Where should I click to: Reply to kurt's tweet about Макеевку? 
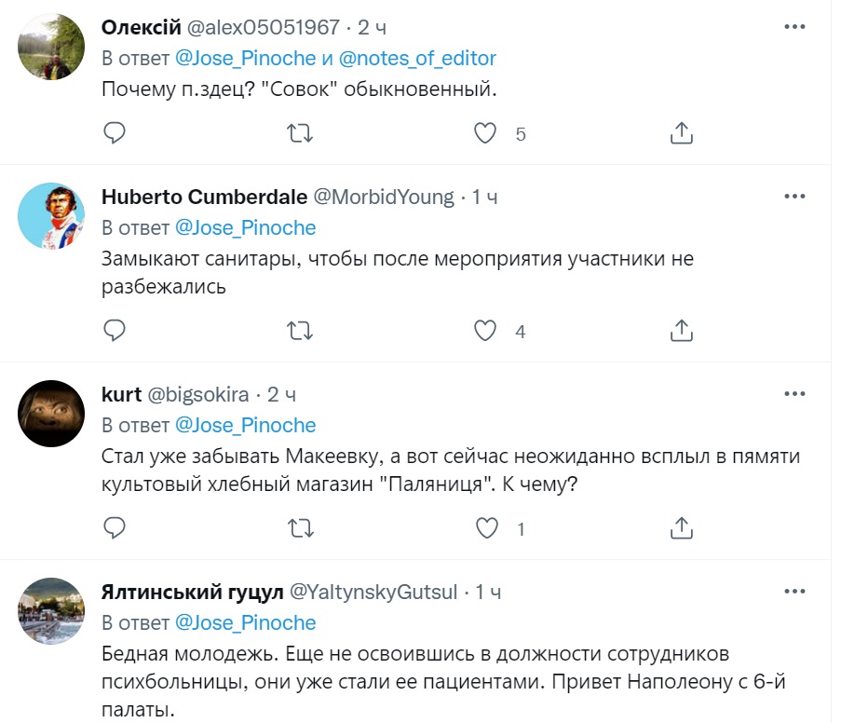pyautogui.click(x=114, y=528)
